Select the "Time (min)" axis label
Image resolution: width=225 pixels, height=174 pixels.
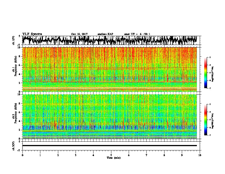coord(114,158)
